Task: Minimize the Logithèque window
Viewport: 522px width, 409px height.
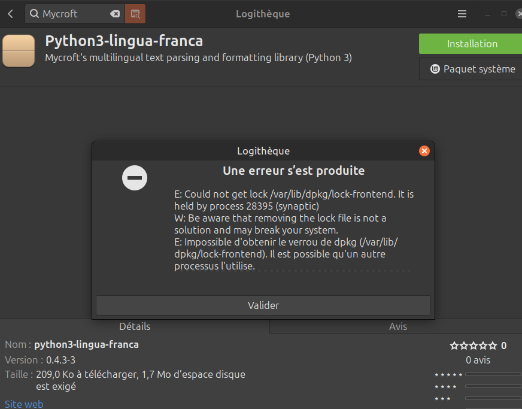Action: (488, 14)
